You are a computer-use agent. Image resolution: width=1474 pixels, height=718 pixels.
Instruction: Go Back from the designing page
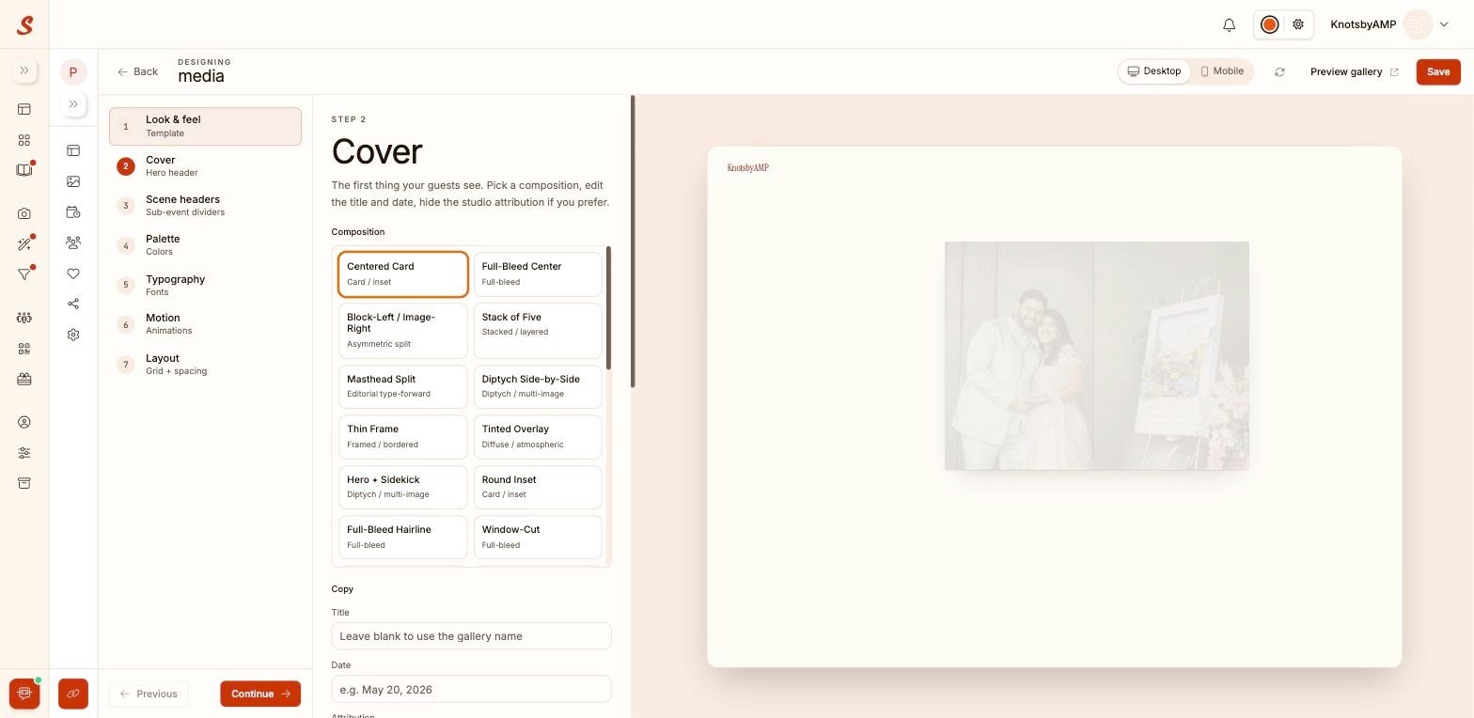click(x=137, y=71)
